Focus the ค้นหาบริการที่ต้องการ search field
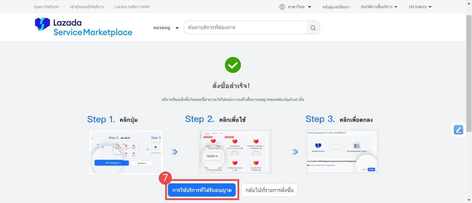 tap(245, 28)
